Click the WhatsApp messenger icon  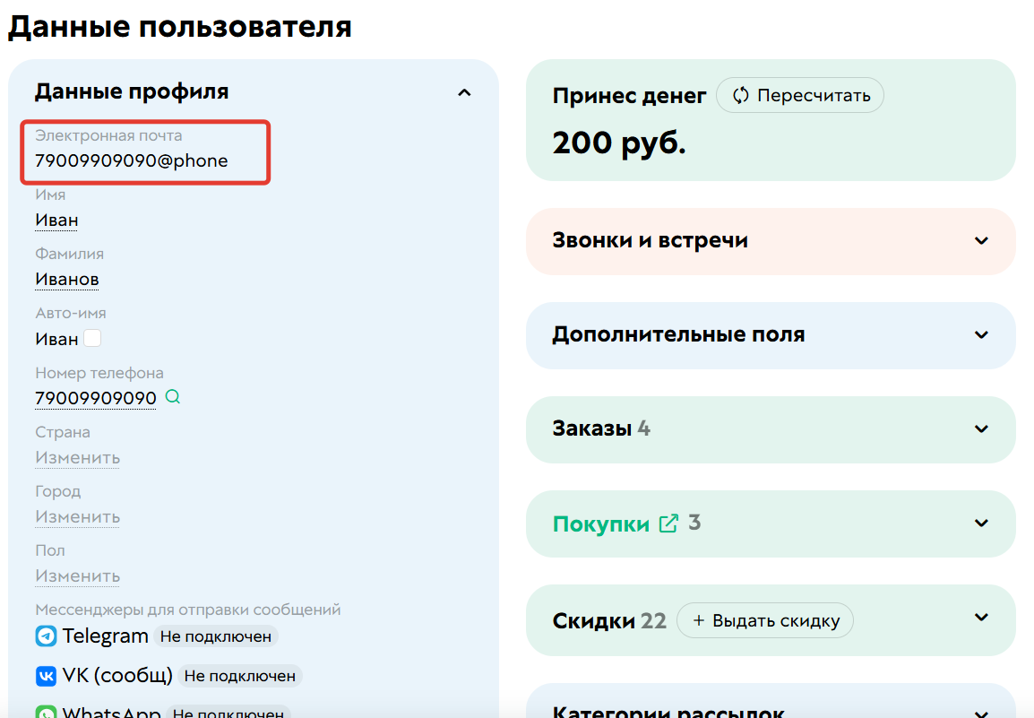coord(46,713)
